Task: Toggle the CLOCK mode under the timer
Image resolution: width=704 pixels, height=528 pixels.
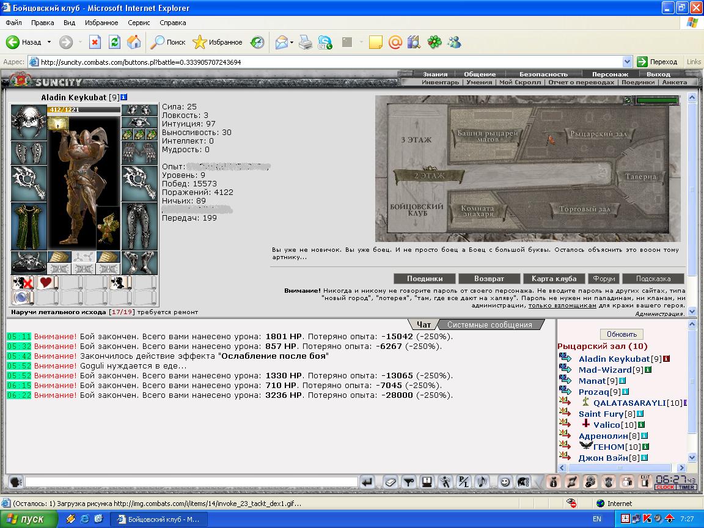Action: pos(665,487)
